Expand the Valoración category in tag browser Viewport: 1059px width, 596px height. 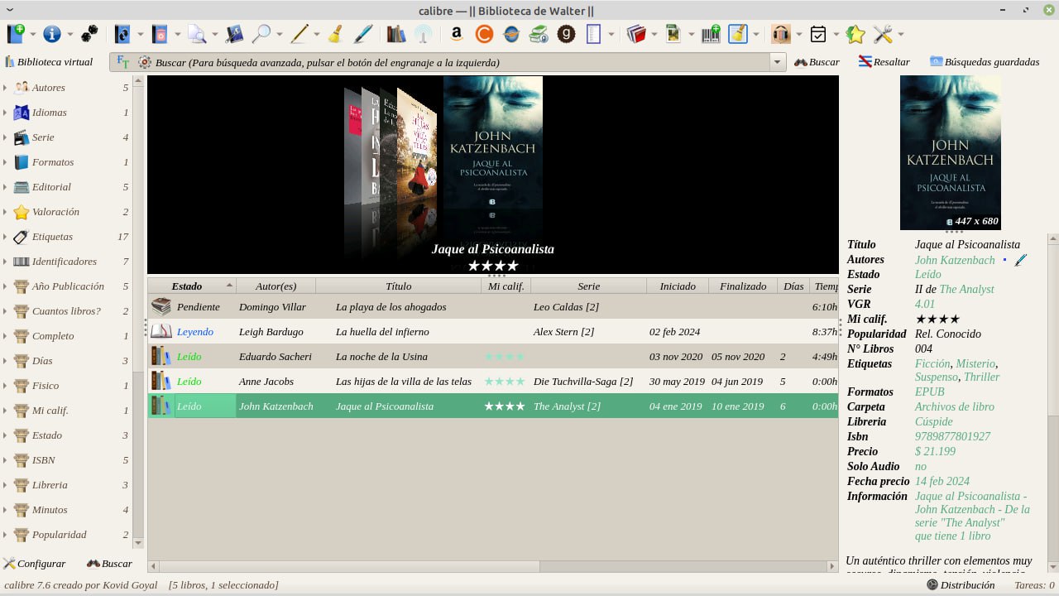pyautogui.click(x=5, y=212)
